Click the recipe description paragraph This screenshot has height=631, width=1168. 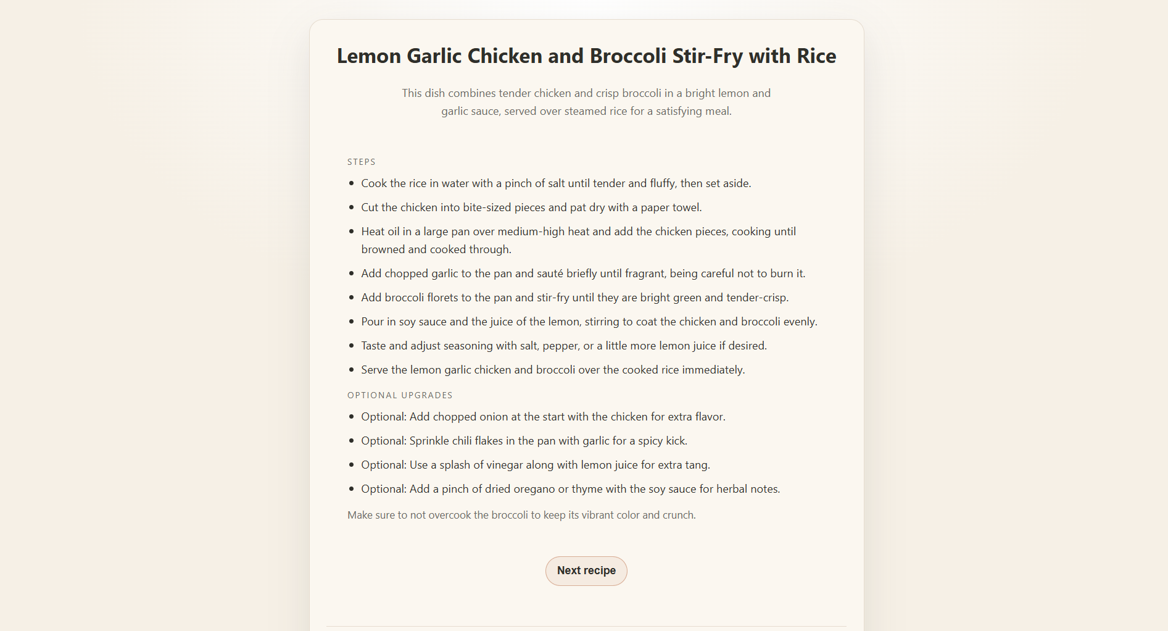tap(585, 102)
